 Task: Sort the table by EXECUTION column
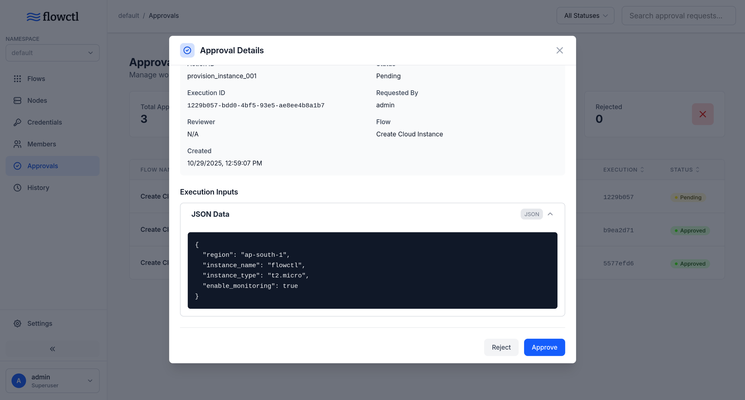click(623, 169)
